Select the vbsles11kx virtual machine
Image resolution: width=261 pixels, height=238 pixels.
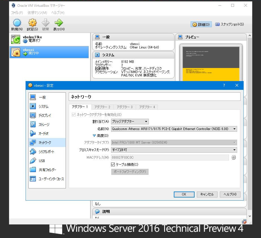49,39
